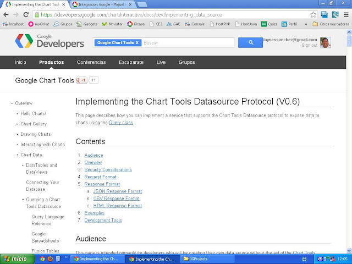Open the Gadgets bookmark
Image resolution: width=352 pixels, height=264 pixels.
87,24
